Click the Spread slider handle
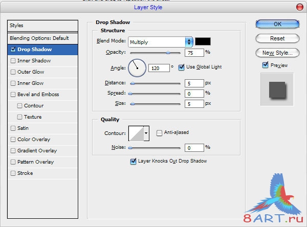Screen dimensions: 307x227 130,94
